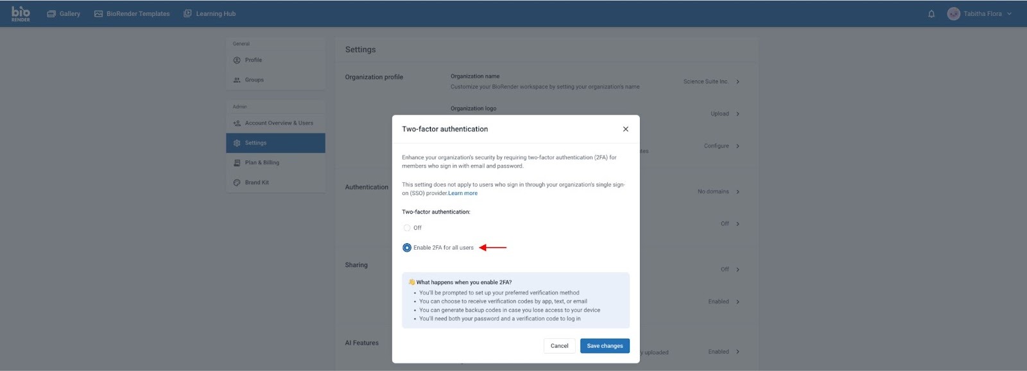The image size is (1027, 371).
Task: Click the Brand Kit palette icon
Action: coord(237,183)
